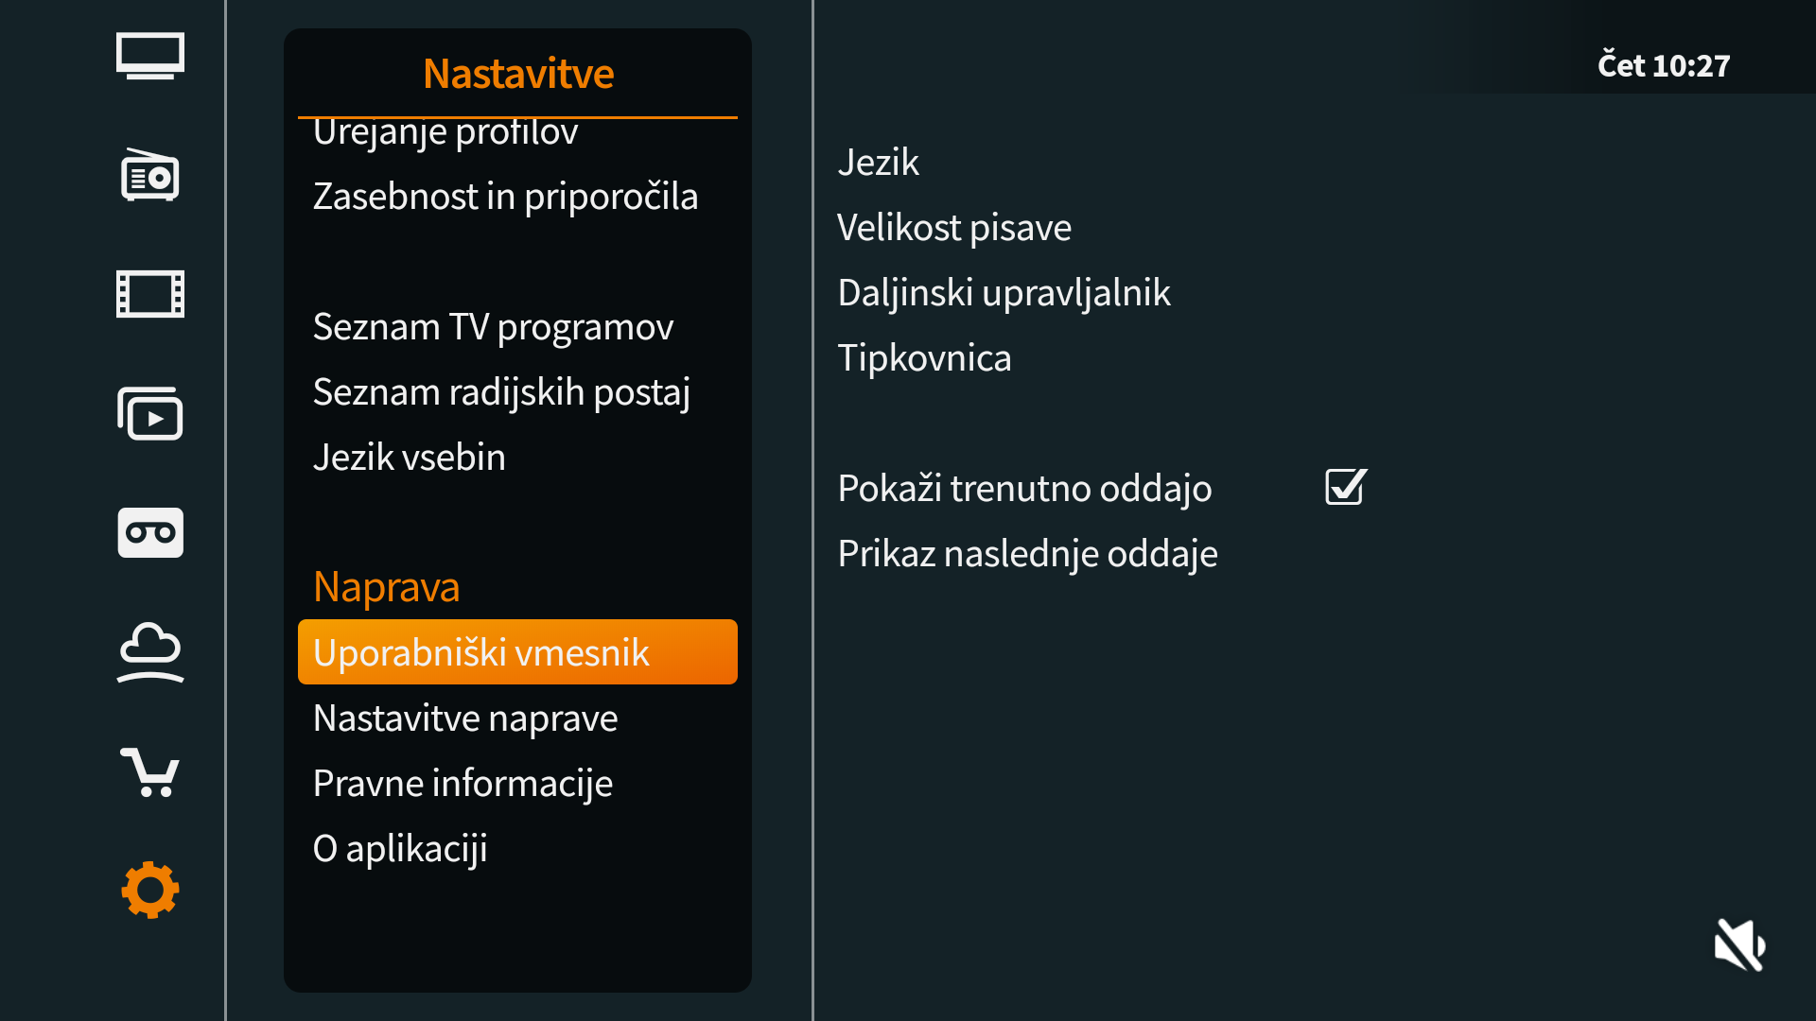
Task: Select Jezik vsebin entry
Action: coord(410,458)
